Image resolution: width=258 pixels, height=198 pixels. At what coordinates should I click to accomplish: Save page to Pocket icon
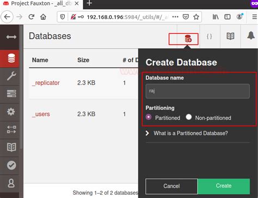186,17
